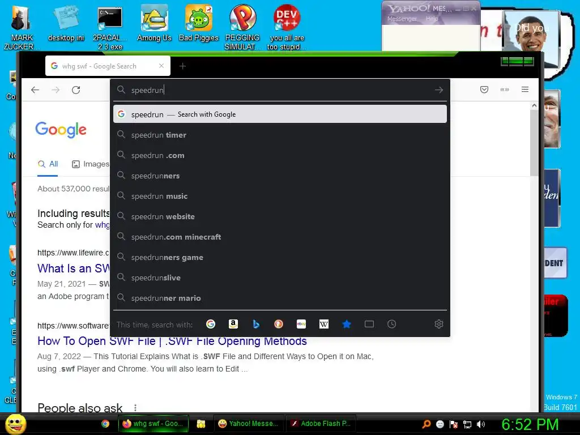Launch the Among Us desktop shortcut
Image resolution: width=580 pixels, height=435 pixels.
pos(154,24)
